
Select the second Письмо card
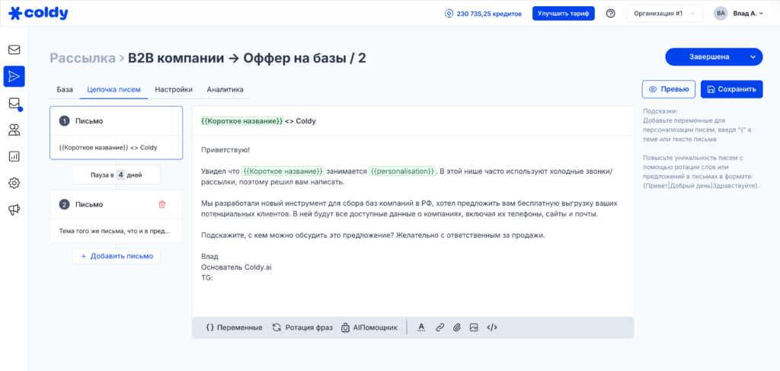click(117, 216)
